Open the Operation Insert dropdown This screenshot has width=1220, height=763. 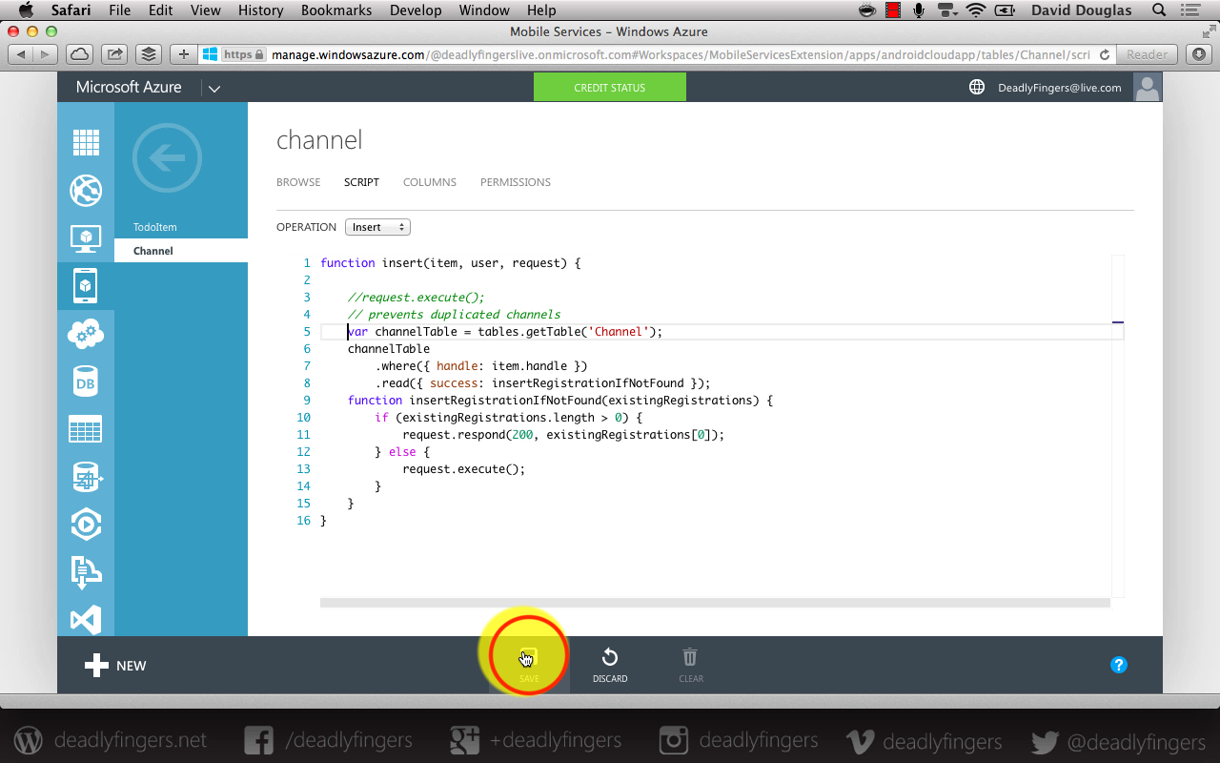coord(377,227)
